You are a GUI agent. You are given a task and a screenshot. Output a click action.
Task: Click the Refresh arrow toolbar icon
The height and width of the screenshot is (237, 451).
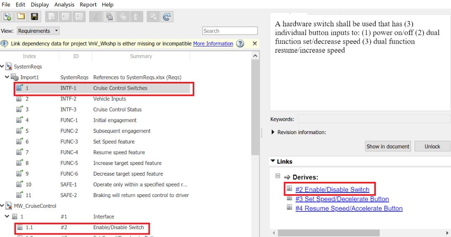167,17
